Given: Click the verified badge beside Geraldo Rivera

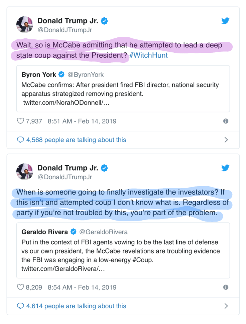Looking at the screenshot, I should [73, 231].
